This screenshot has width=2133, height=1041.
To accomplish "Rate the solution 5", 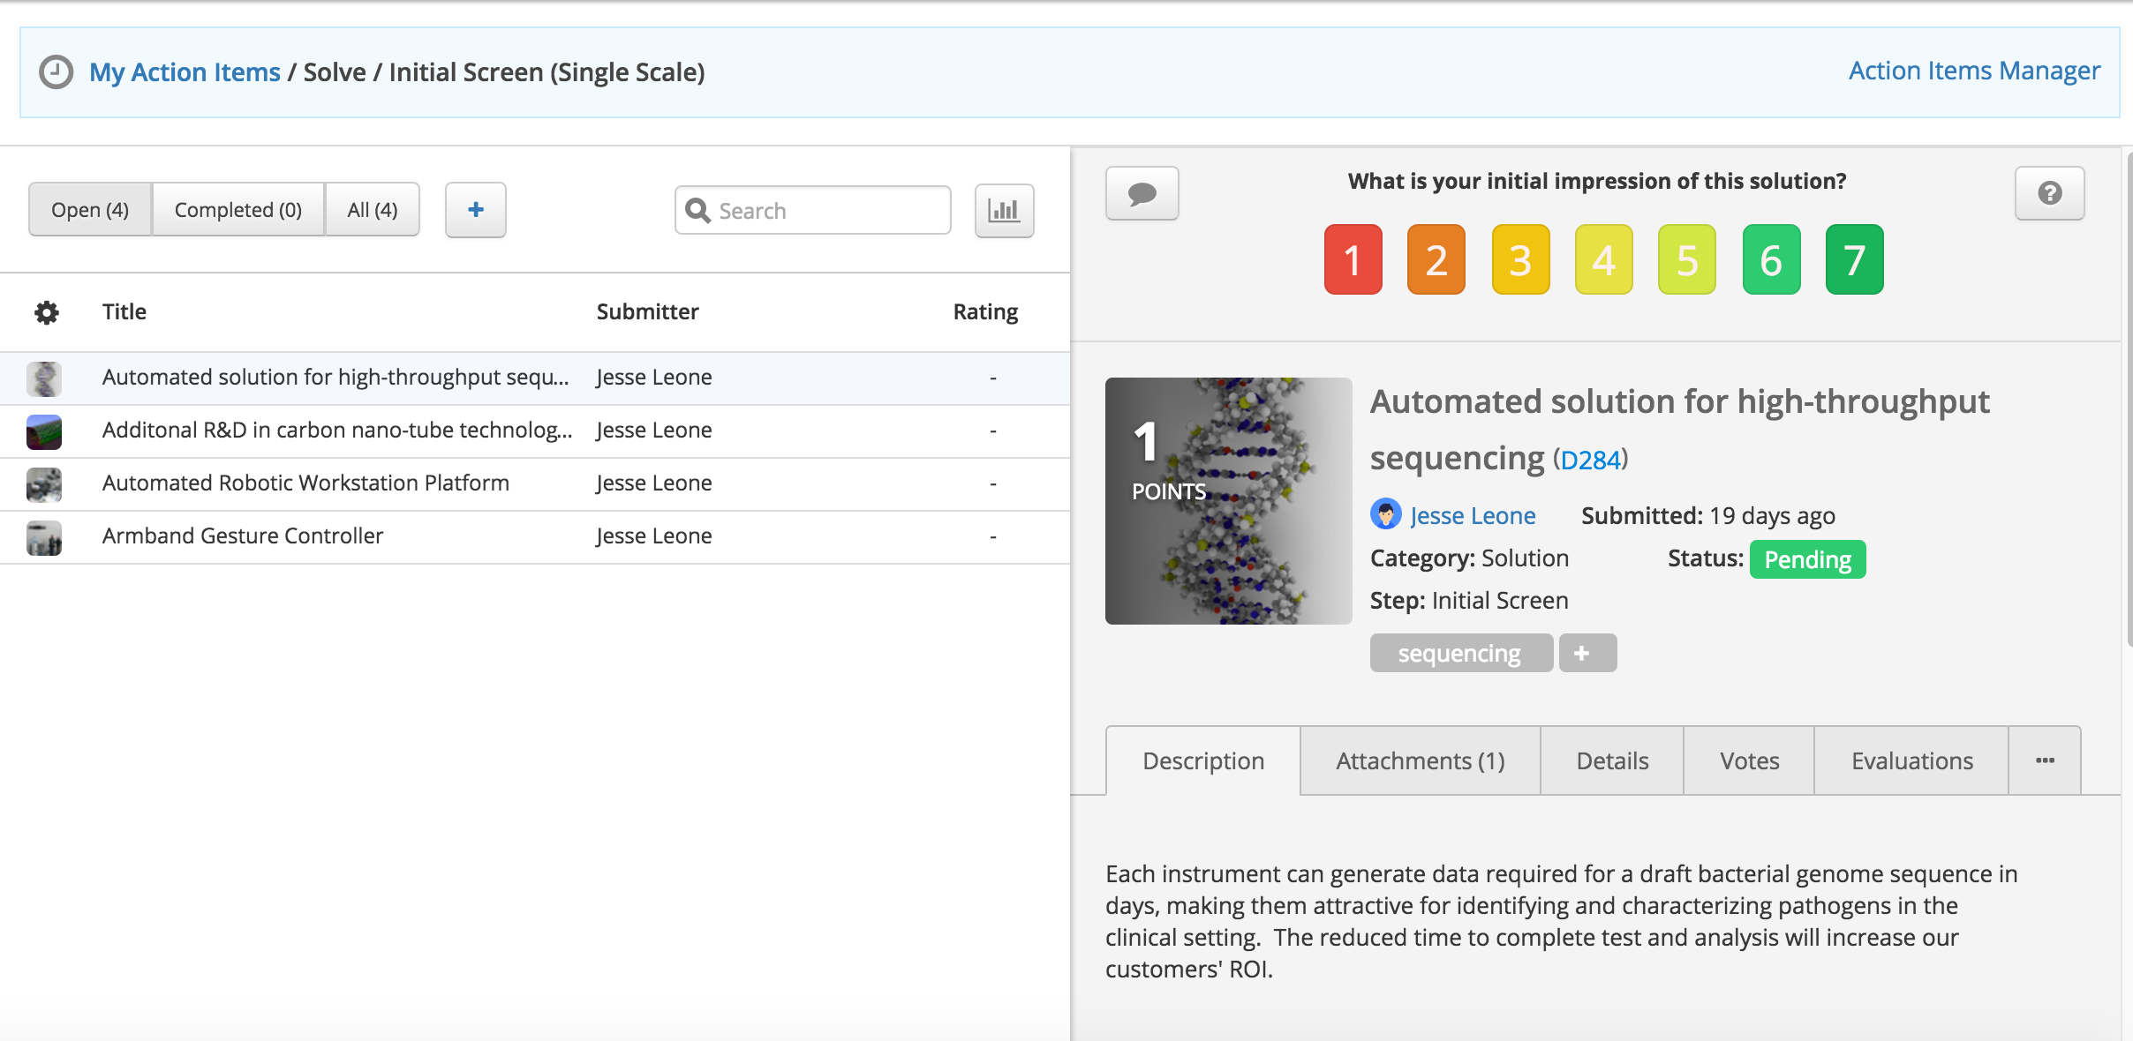I will 1686,259.
